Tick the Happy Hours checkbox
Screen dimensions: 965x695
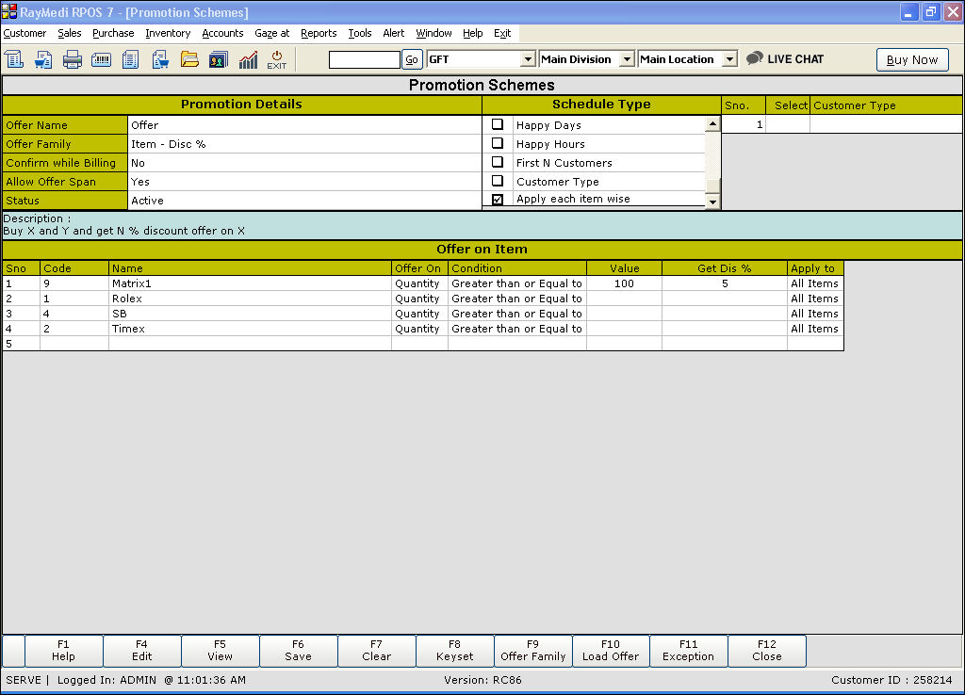tap(498, 143)
